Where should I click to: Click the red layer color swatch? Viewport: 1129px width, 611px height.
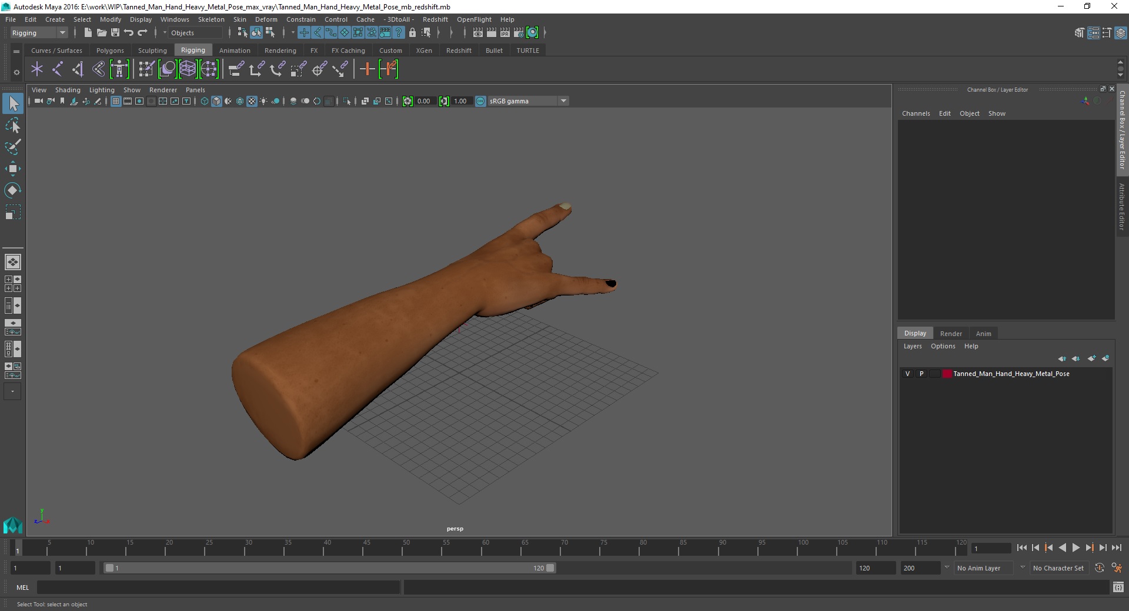pos(947,374)
